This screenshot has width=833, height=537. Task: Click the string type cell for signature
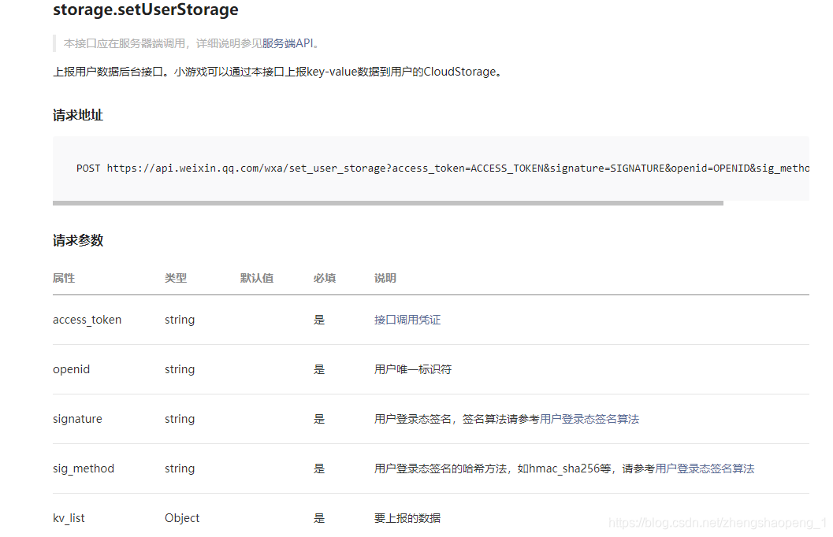180,419
